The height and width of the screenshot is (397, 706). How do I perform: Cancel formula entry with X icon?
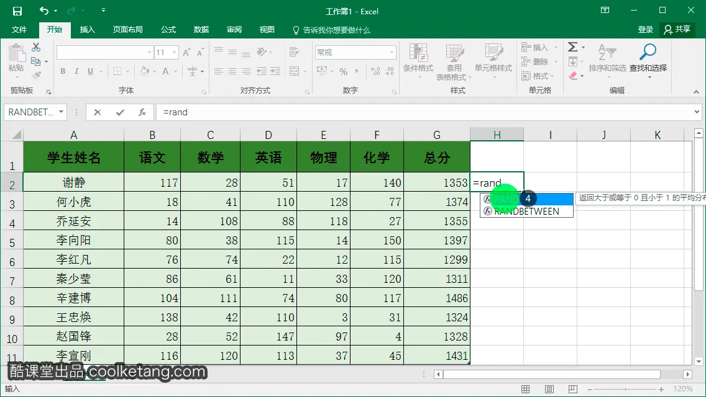[97, 112]
